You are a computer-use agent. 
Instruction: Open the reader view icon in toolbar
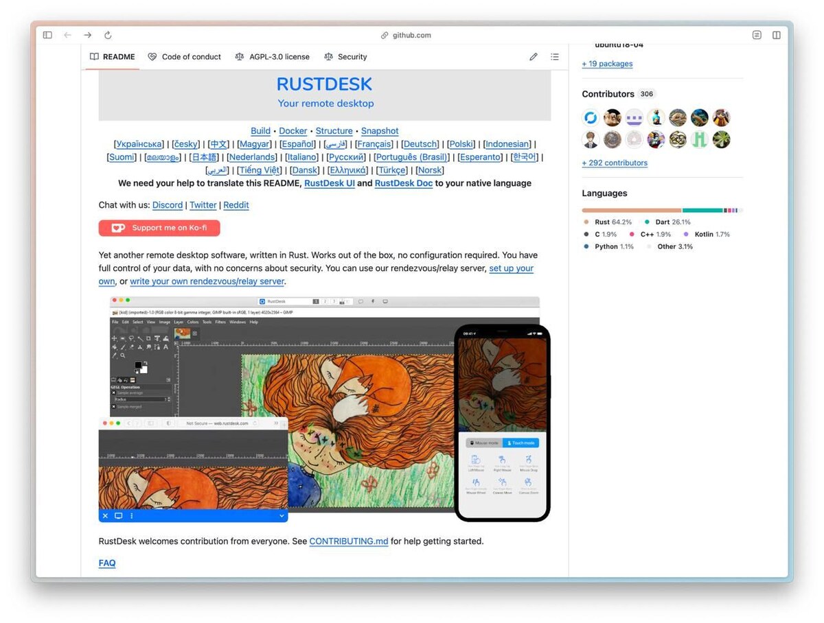(x=757, y=35)
